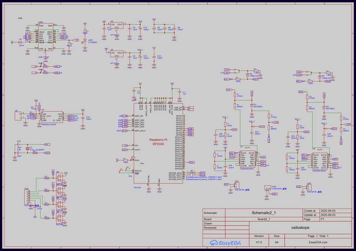Select capacitor C23 220nF
Image resolution: width=356 pixels, height=251 pixels.
[288, 137]
